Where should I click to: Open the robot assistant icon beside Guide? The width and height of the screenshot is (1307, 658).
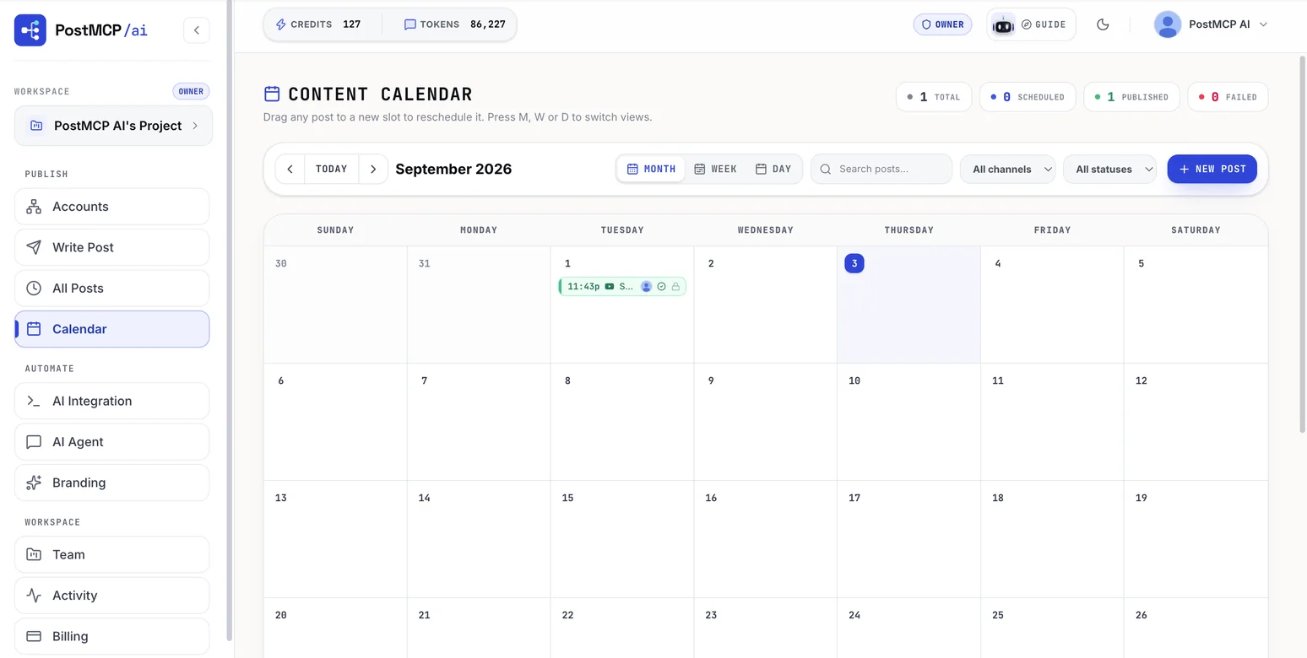tap(1003, 24)
